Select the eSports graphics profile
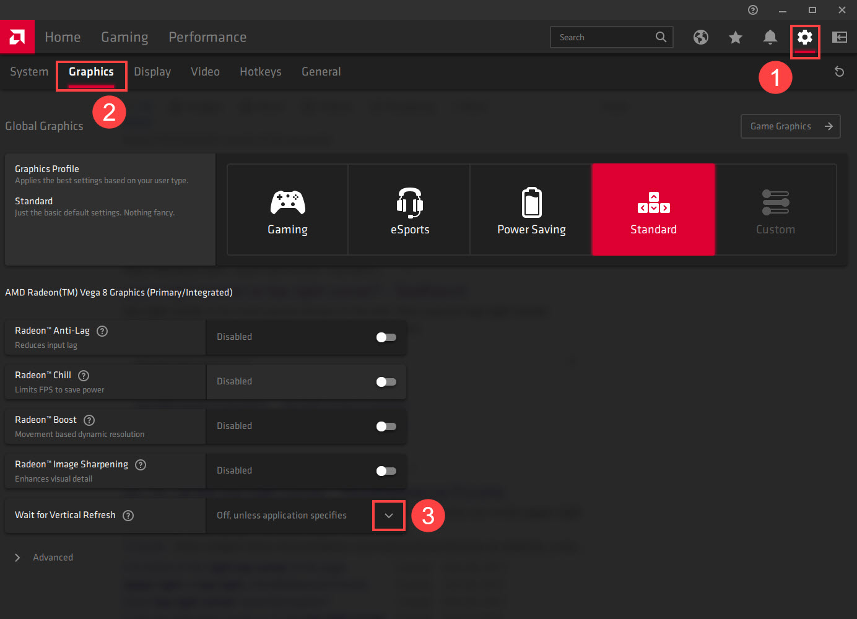Viewport: 857px width, 619px height. [x=409, y=209]
